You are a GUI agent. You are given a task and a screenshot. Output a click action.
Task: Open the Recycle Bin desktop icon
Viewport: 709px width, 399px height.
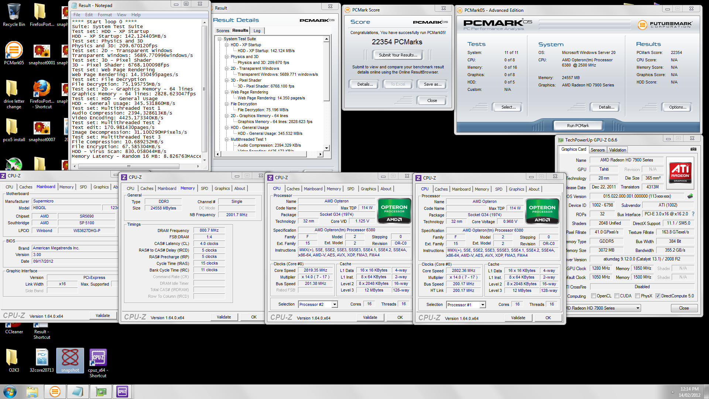pos(14,15)
